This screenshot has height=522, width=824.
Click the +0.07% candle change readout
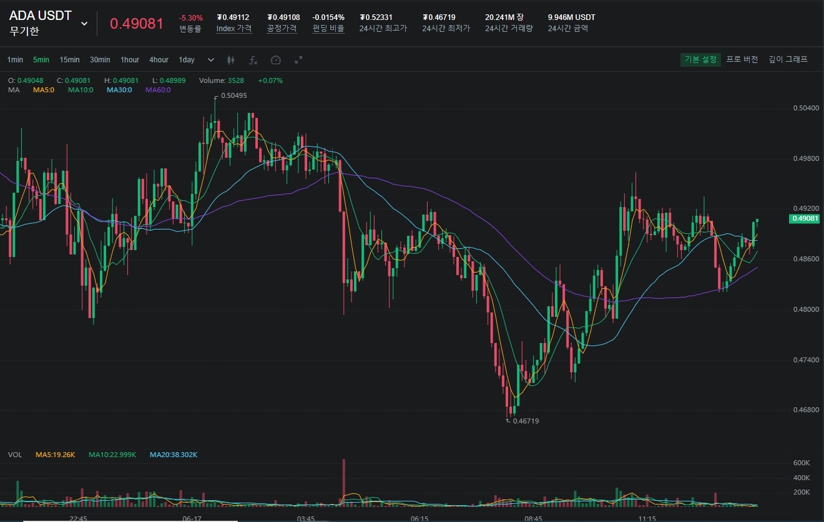click(x=270, y=80)
